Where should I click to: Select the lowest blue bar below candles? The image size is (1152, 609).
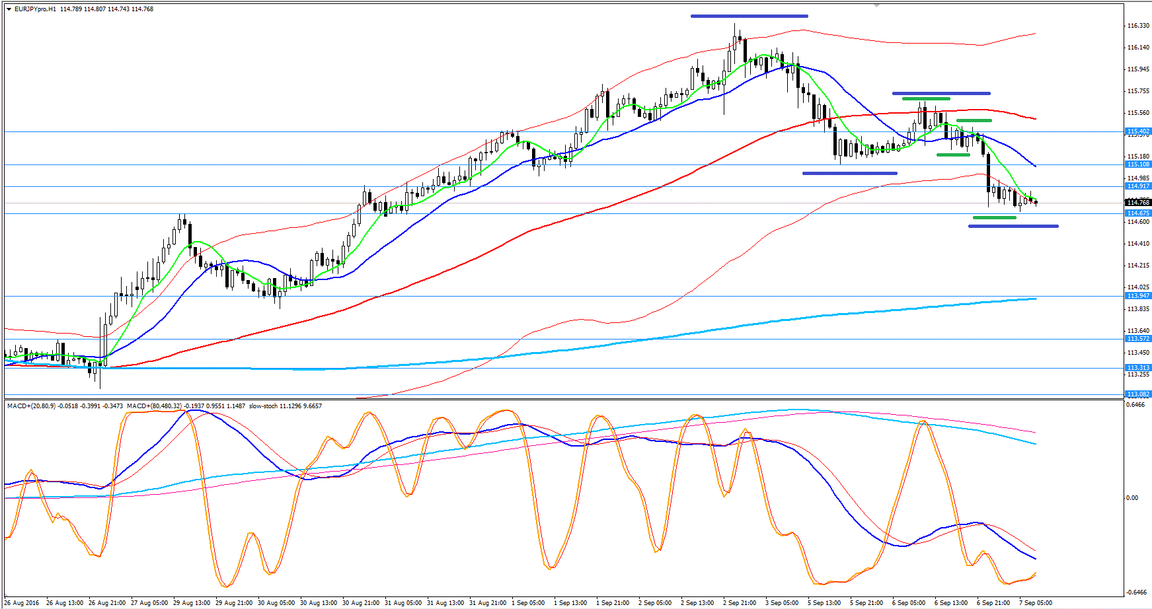tap(1013, 227)
